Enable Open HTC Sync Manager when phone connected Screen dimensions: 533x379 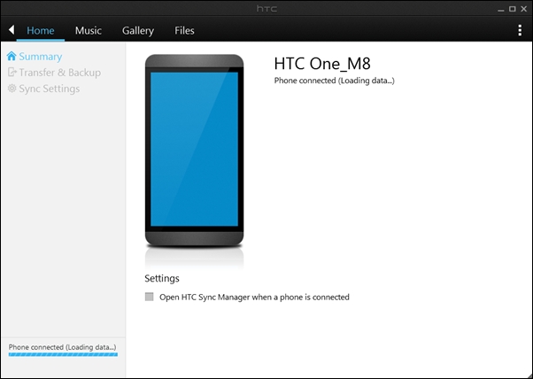tap(150, 297)
